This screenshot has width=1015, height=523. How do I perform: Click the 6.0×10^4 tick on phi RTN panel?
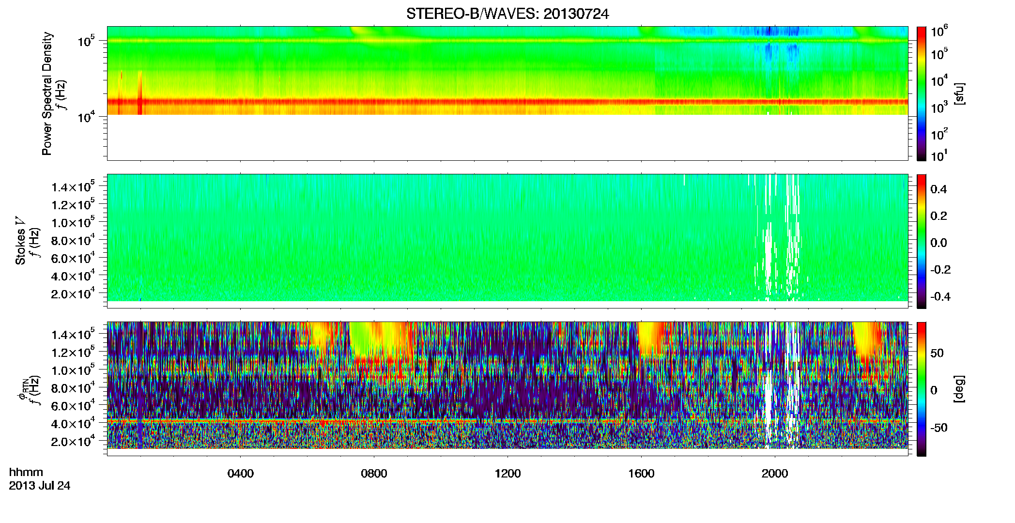tap(73, 405)
